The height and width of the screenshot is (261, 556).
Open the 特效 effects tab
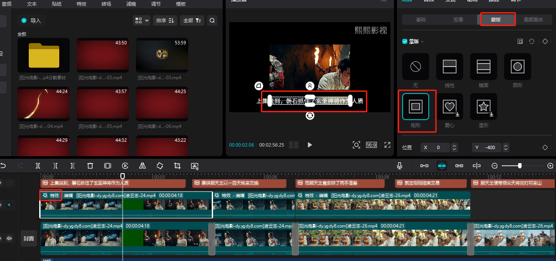click(x=81, y=4)
